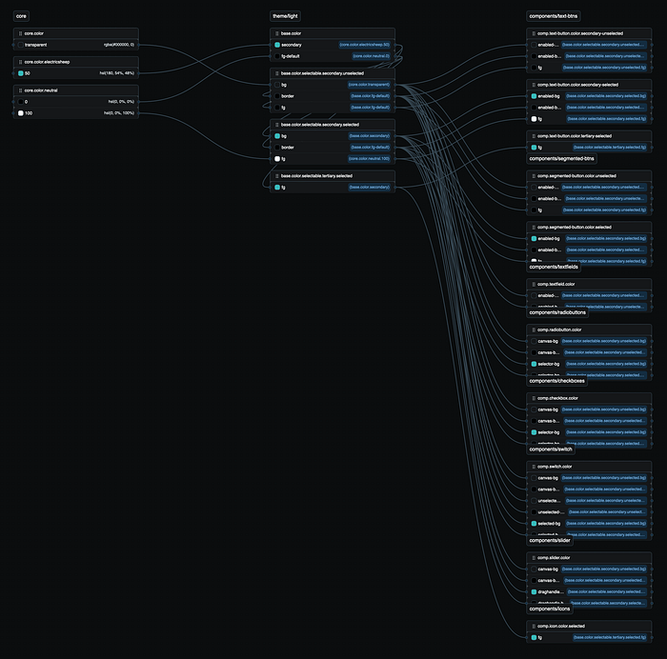This screenshot has width=667, height=659.
Task: Select the 'theme/light' group label
Action: [285, 16]
